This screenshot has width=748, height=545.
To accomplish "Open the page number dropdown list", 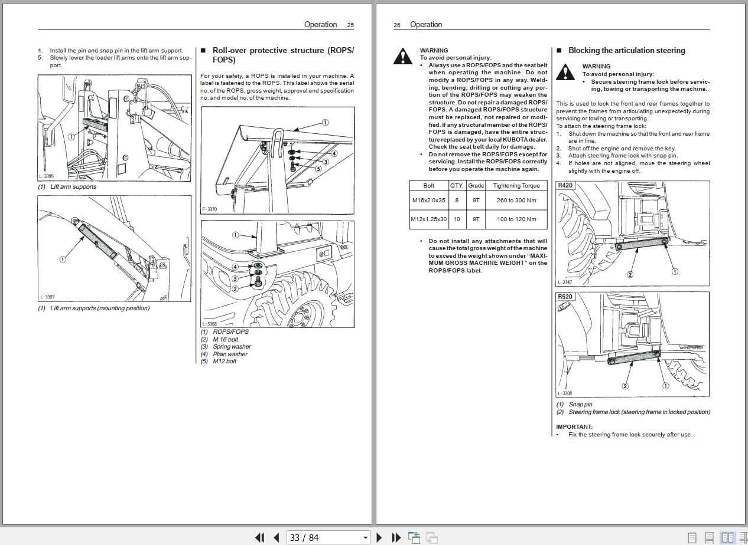I will point(366,537).
